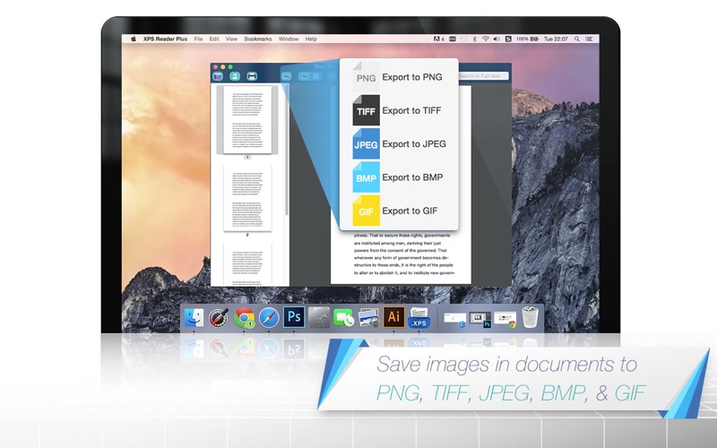Restore minimized Safari window in Dock
The height and width of the screenshot is (448, 717).
455,320
